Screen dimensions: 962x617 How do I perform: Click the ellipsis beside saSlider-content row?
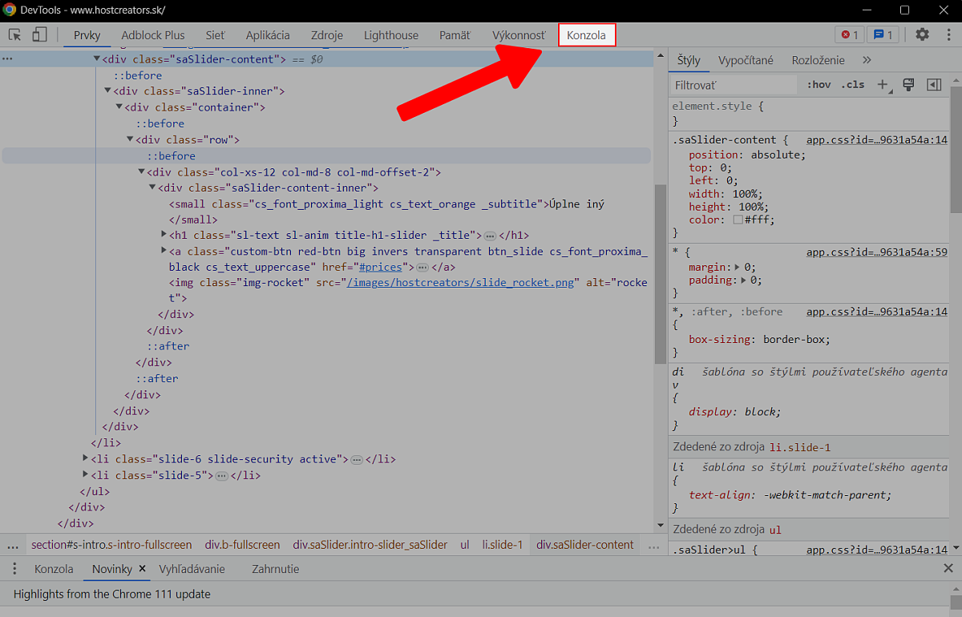(x=7, y=59)
